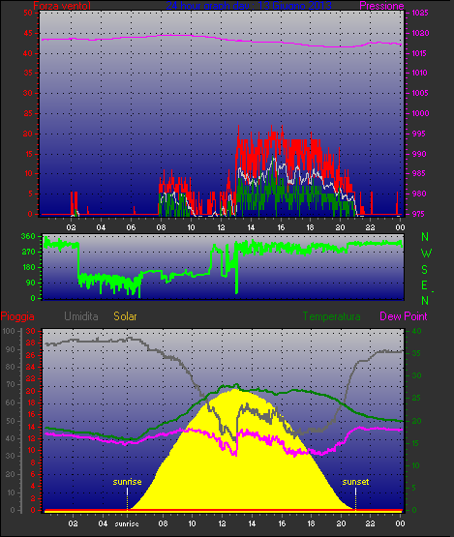Click the white sunrise marker line
The width and height of the screenshot is (454, 537).
point(128,492)
